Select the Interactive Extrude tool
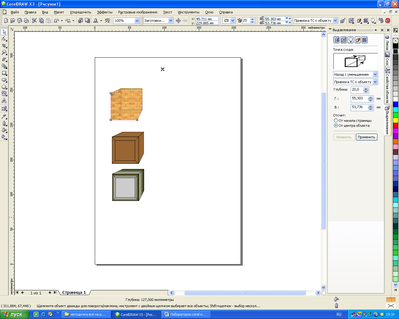 (x=4, y=108)
